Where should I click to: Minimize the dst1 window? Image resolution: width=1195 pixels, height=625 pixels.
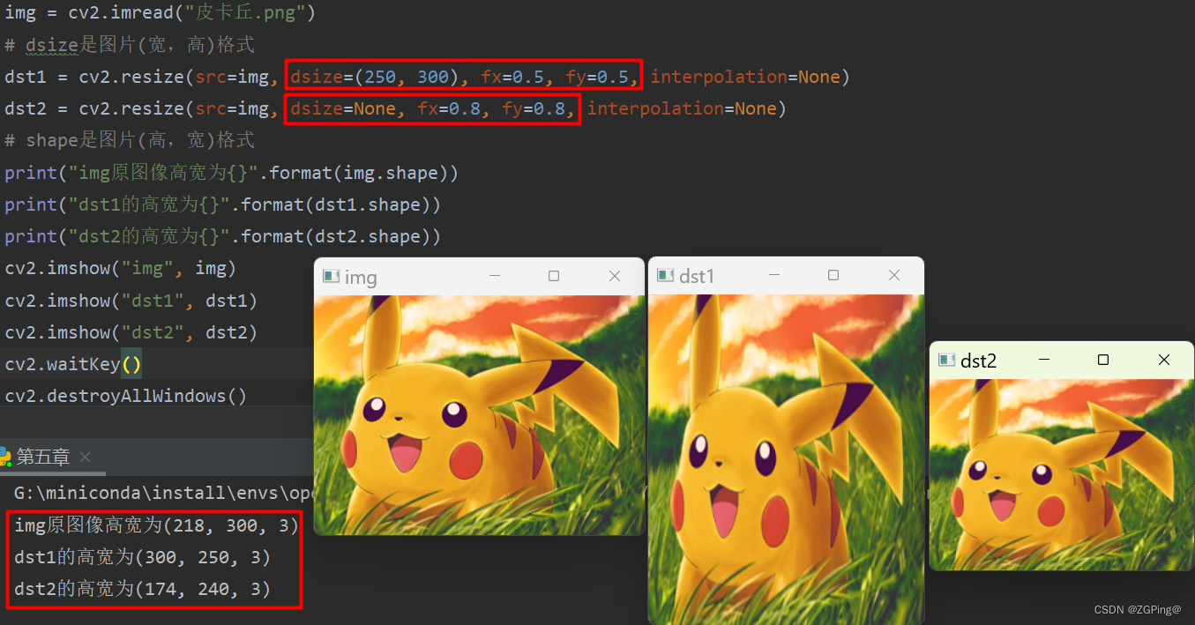774,275
